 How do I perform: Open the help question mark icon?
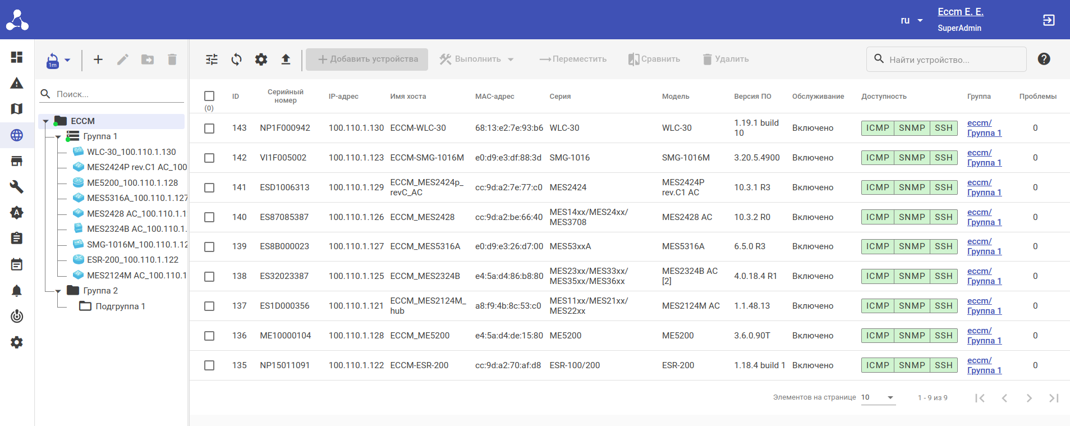coord(1044,59)
